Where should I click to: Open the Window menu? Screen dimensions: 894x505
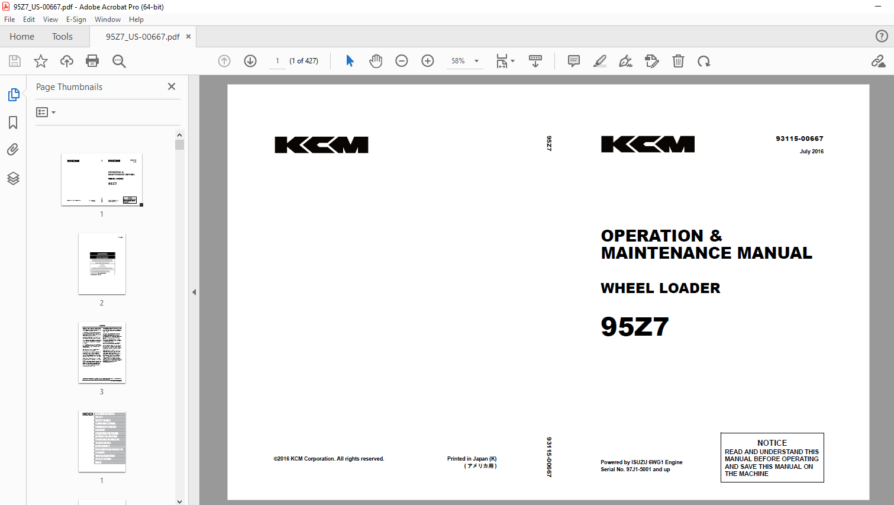[108, 19]
